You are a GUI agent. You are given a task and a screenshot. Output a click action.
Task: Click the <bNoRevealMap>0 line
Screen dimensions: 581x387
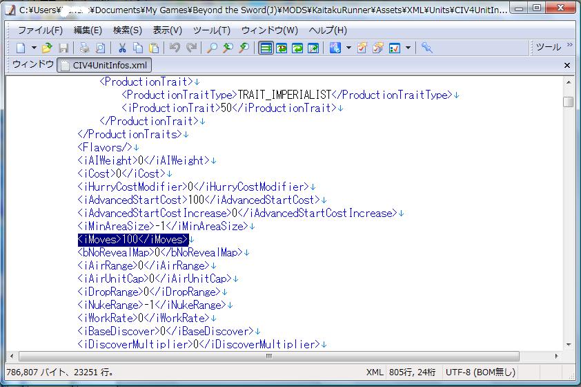pos(160,253)
